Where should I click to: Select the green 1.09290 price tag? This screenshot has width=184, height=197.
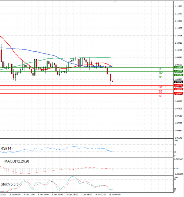pyautogui.click(x=178, y=71)
